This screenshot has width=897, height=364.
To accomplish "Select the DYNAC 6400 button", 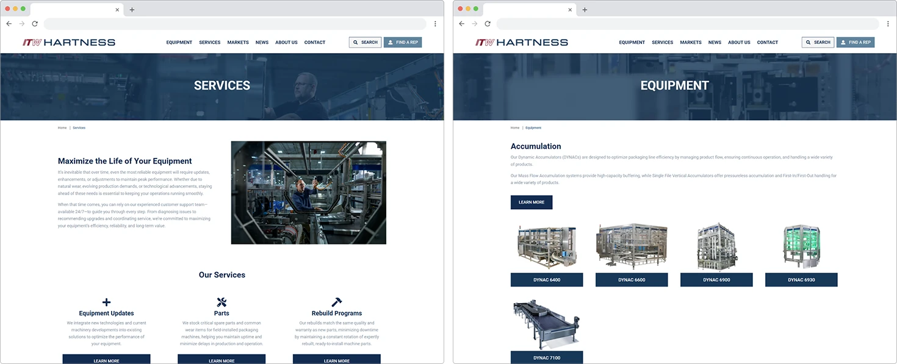I will (x=547, y=280).
